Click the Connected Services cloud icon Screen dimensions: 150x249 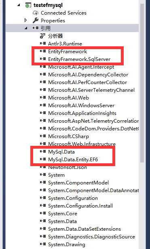(36, 13)
